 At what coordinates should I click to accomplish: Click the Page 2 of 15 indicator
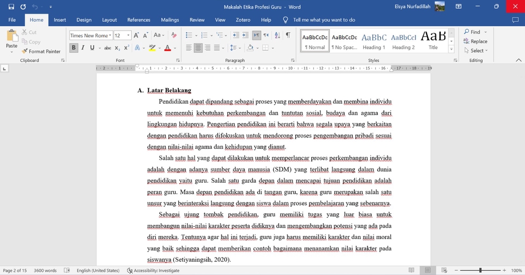(15, 270)
